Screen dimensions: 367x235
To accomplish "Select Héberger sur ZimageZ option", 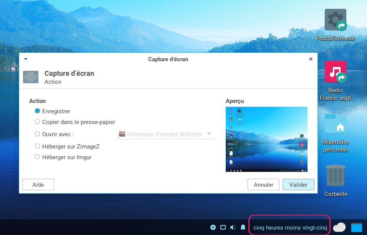I will pyautogui.click(x=37, y=146).
